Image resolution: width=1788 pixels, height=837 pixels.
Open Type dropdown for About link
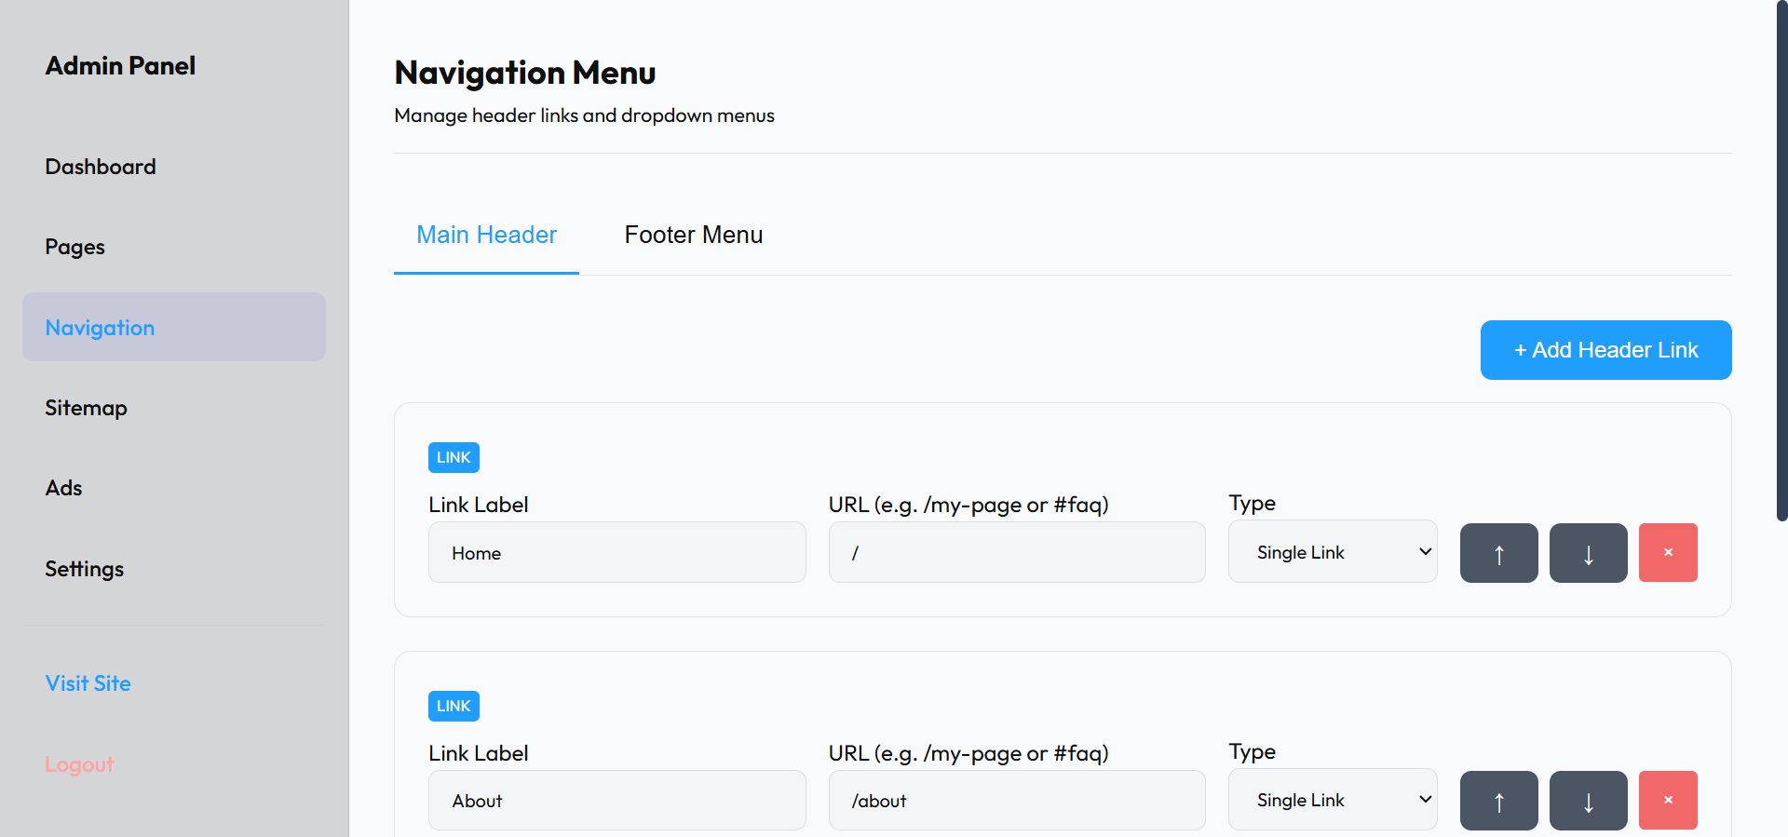(1332, 800)
